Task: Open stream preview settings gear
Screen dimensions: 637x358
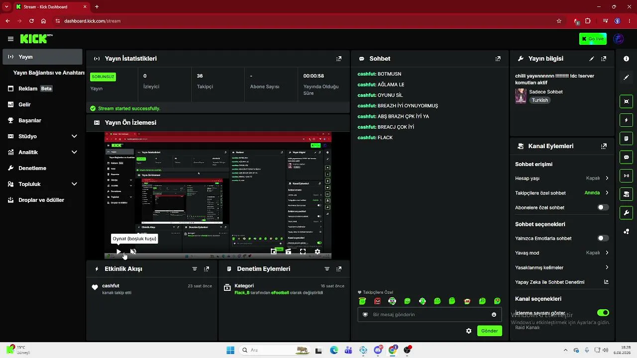Action: [x=318, y=252]
